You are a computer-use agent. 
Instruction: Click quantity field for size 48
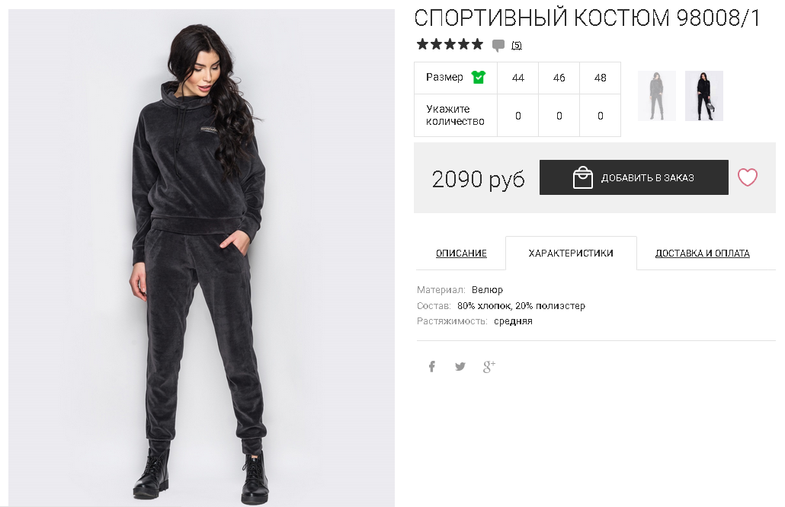[600, 116]
